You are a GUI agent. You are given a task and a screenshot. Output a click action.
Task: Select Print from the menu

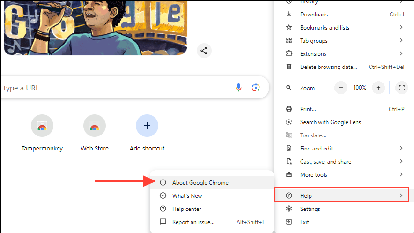click(343, 109)
